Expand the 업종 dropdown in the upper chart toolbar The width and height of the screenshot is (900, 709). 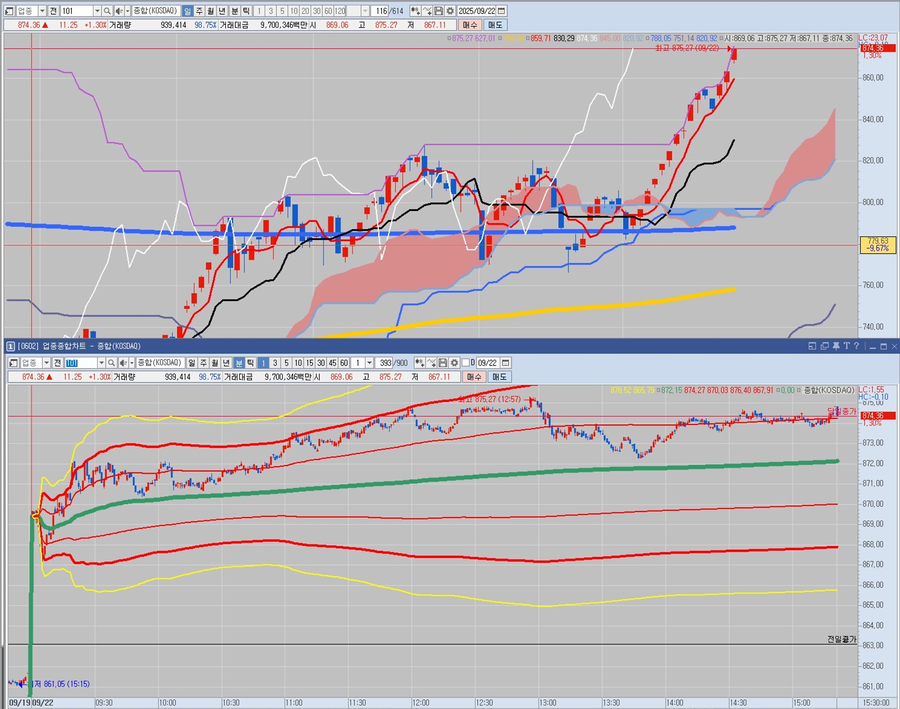(x=42, y=11)
